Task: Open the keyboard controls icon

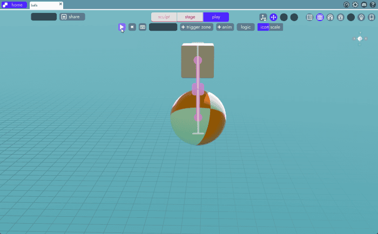Action: [143, 27]
